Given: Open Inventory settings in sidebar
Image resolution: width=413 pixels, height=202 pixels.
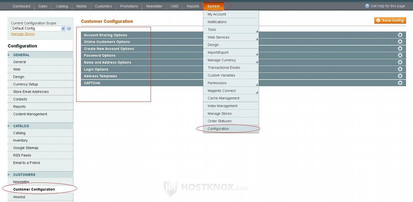Looking at the screenshot, I should [x=40, y=140].
